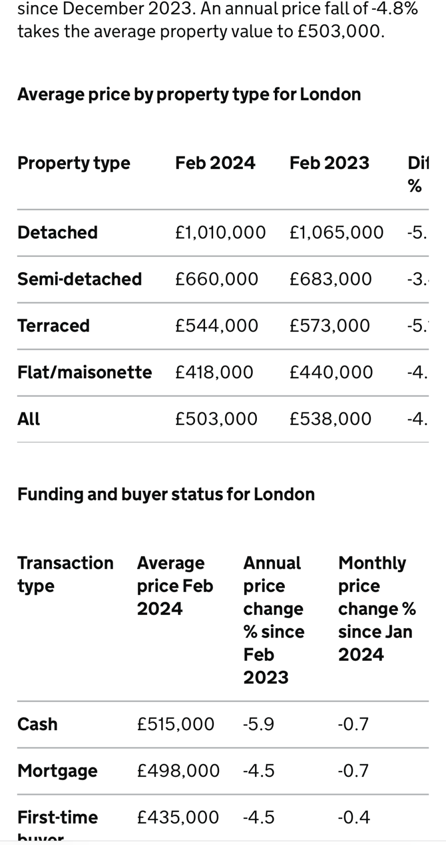
Task: Select the 'Detached' row label
Action: pos(58,232)
